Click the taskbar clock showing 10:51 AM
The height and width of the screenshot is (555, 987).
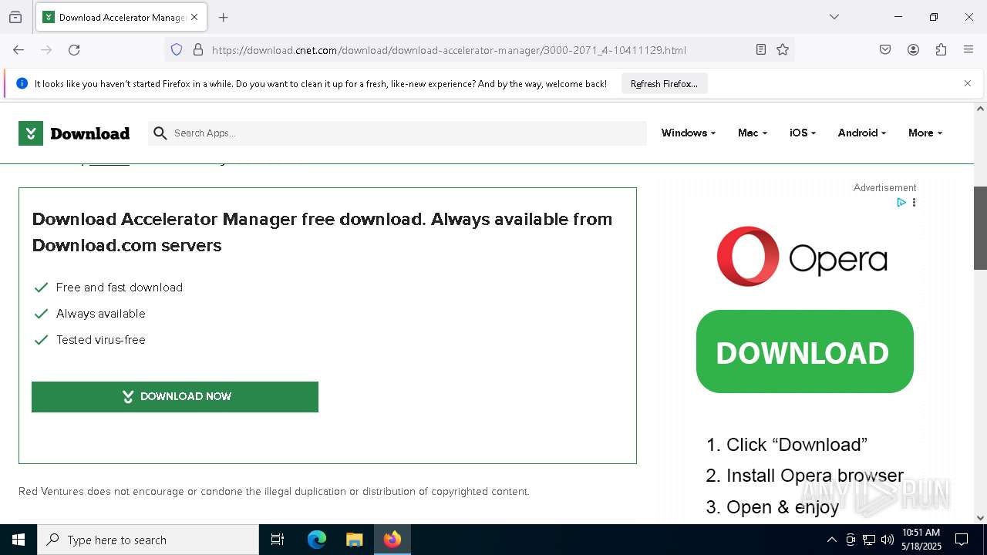point(921,540)
